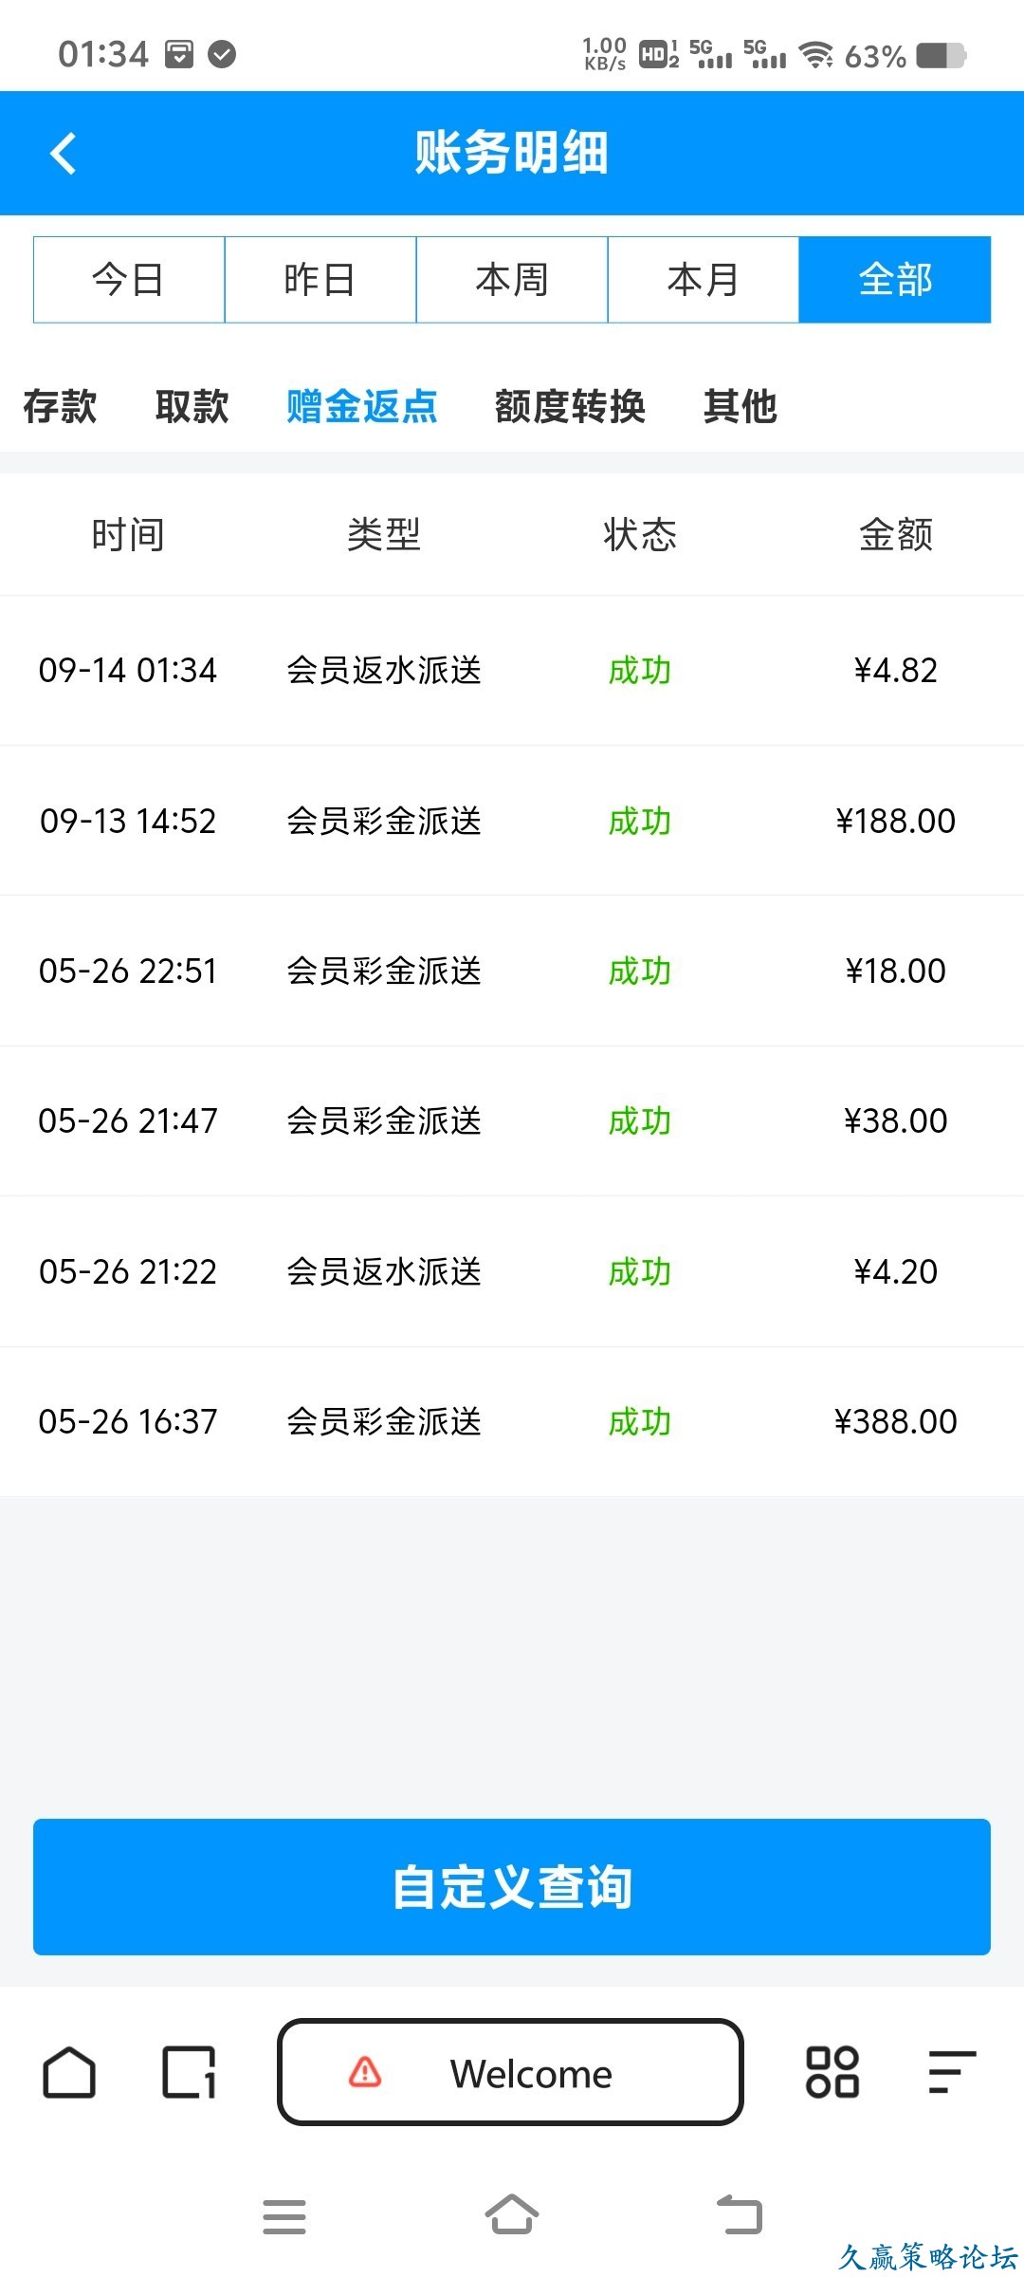
Task: Open the browser menu lines icon
Action: [951, 2072]
